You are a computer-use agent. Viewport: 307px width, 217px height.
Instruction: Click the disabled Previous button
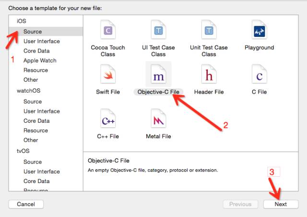(x=240, y=204)
